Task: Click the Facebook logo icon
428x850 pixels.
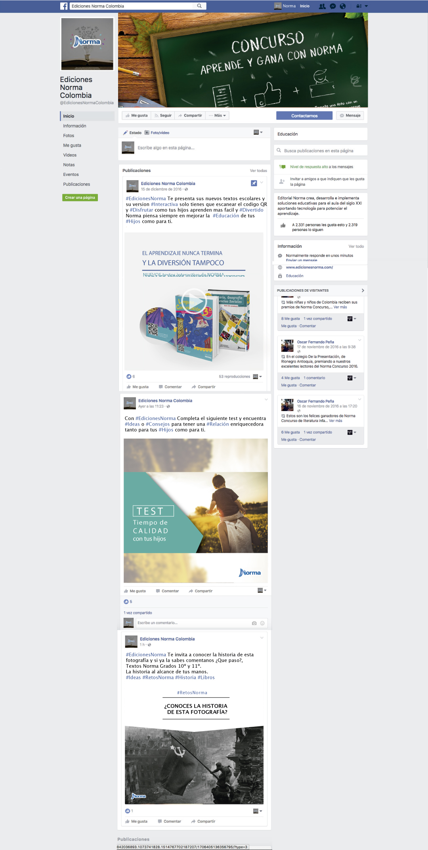Action: (x=64, y=6)
